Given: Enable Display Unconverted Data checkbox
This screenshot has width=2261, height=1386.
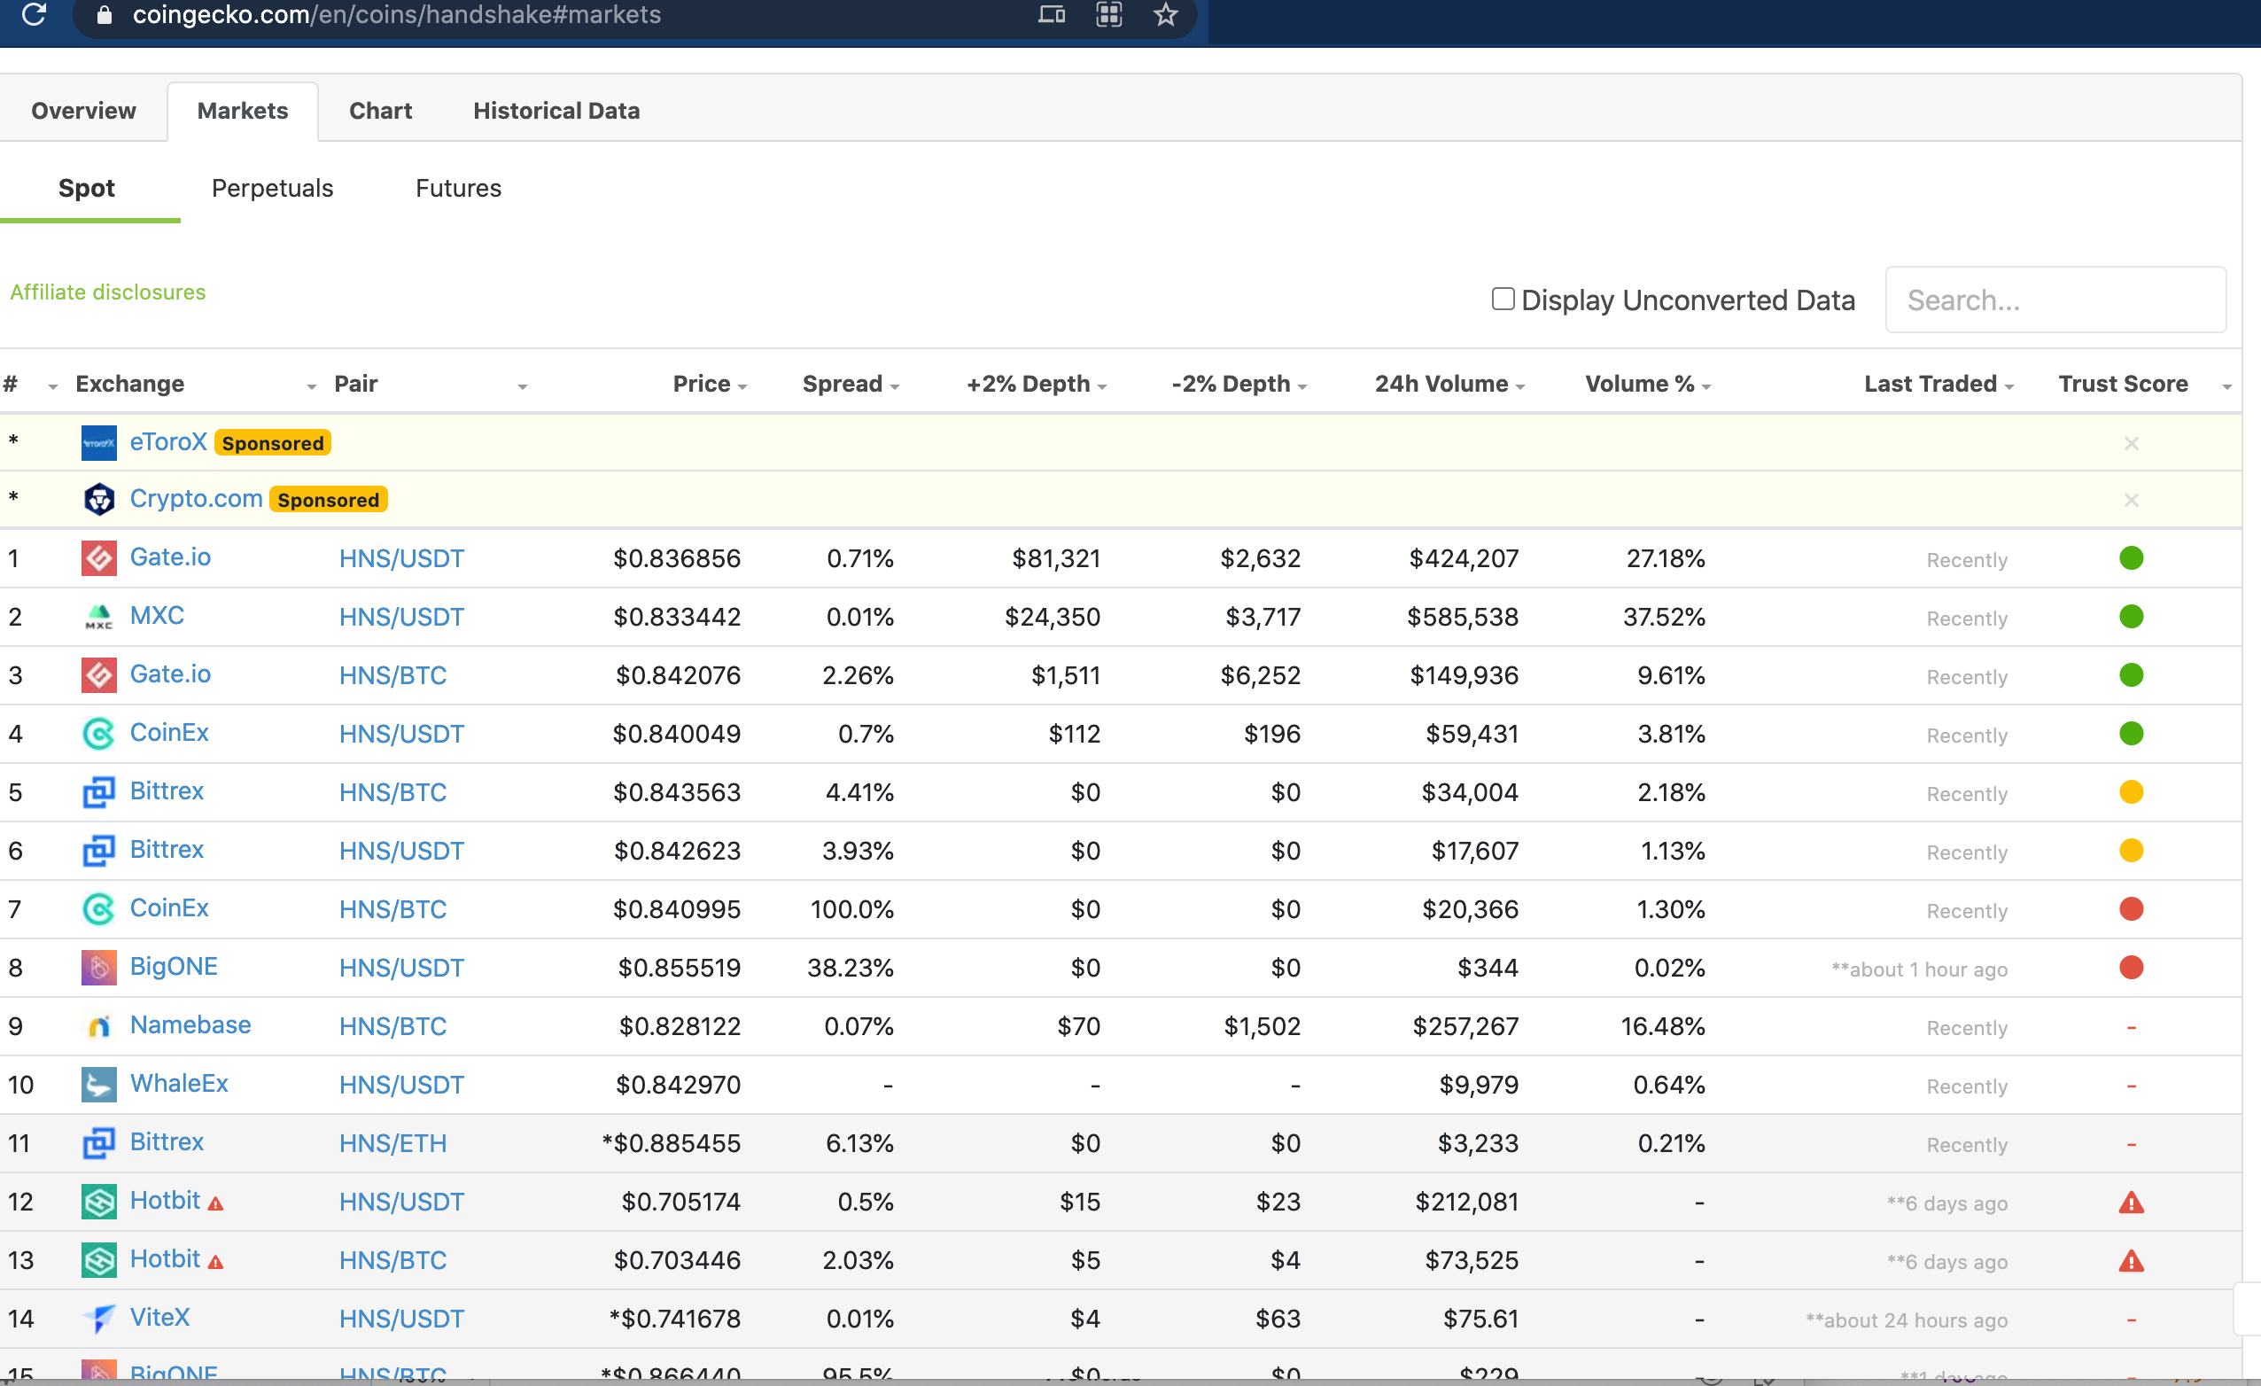Looking at the screenshot, I should 1502,300.
